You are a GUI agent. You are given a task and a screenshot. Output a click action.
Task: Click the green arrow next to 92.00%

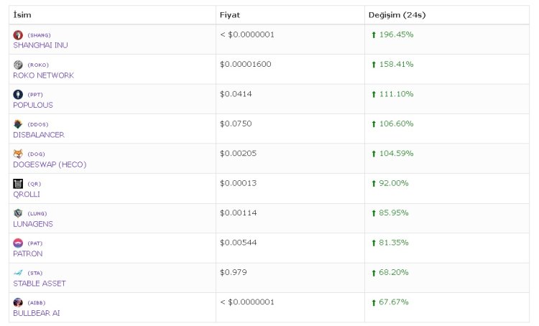tap(374, 183)
